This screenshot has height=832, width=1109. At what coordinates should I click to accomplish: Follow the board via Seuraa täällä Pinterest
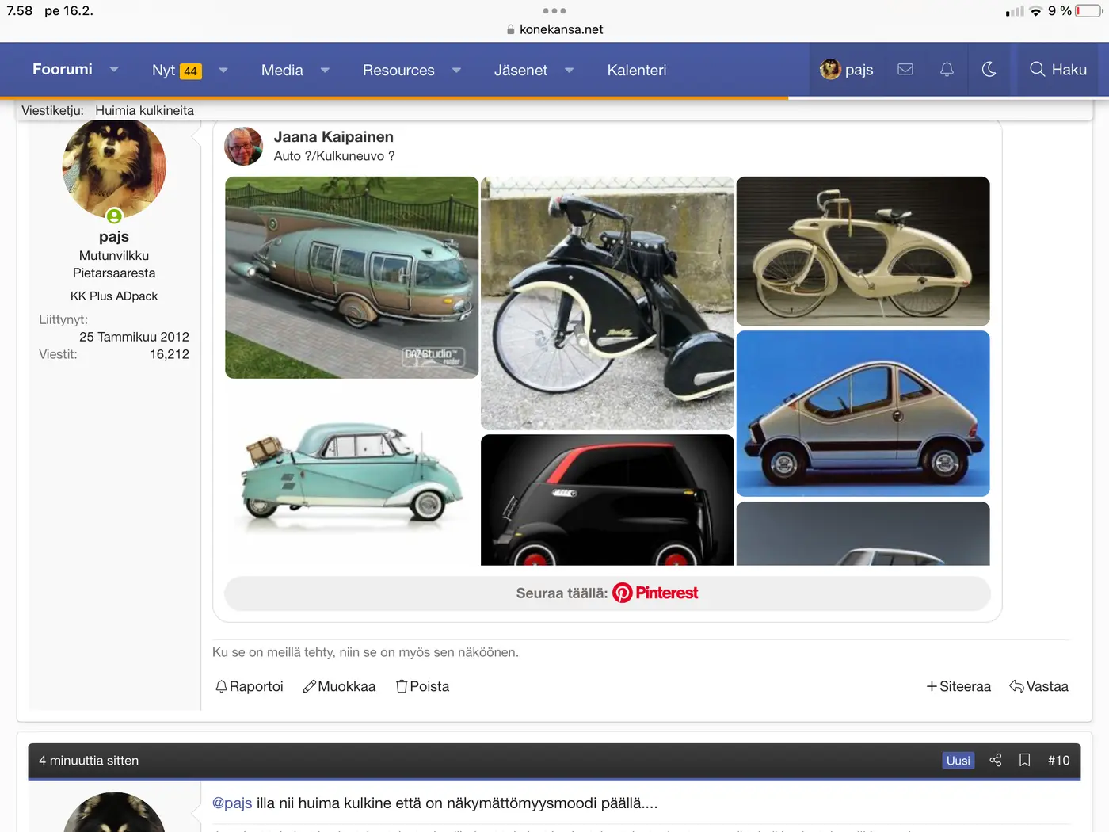[608, 593]
